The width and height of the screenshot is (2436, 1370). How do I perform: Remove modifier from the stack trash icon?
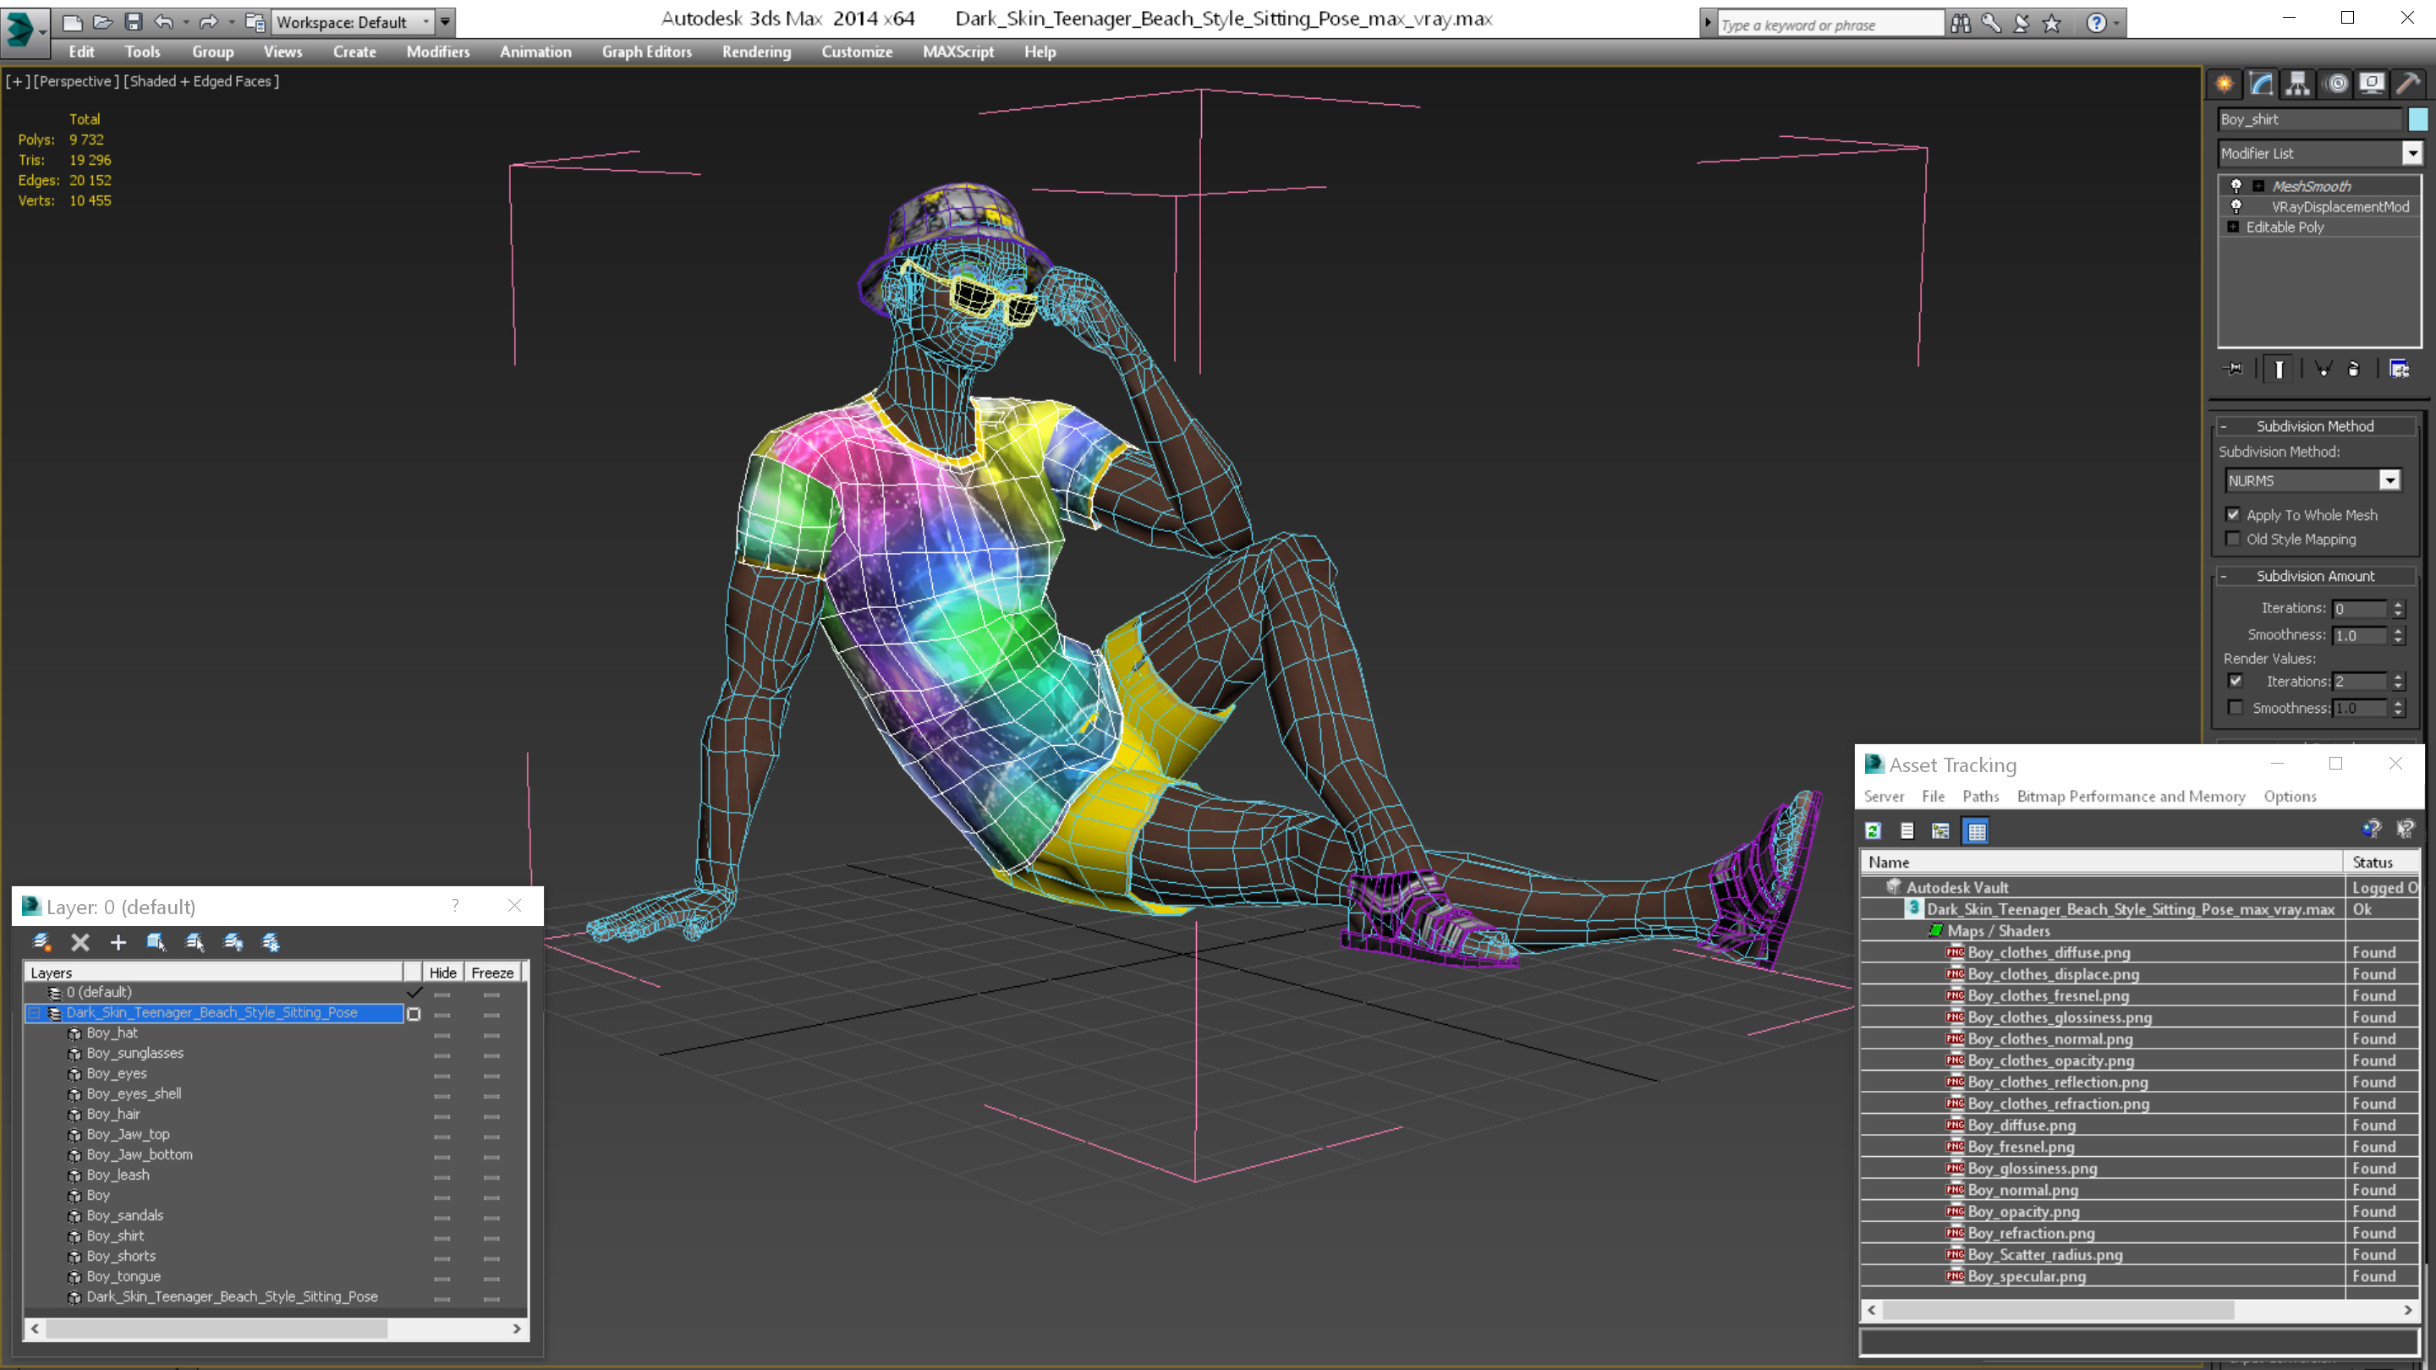[2354, 369]
